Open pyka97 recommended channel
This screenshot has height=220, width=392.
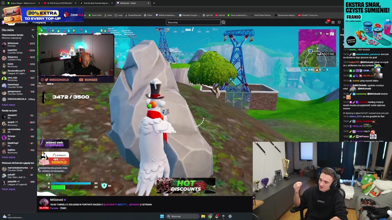(x=18, y=176)
